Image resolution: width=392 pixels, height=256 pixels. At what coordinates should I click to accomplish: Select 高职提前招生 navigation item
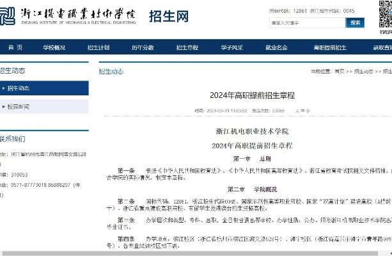[x=330, y=48]
